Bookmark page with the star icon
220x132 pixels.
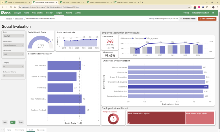[189, 7]
